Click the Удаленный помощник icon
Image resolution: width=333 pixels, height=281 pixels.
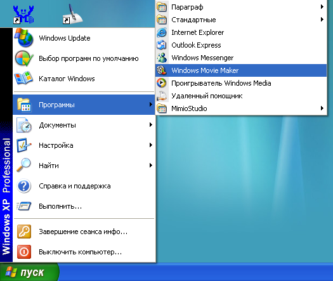pos(162,96)
